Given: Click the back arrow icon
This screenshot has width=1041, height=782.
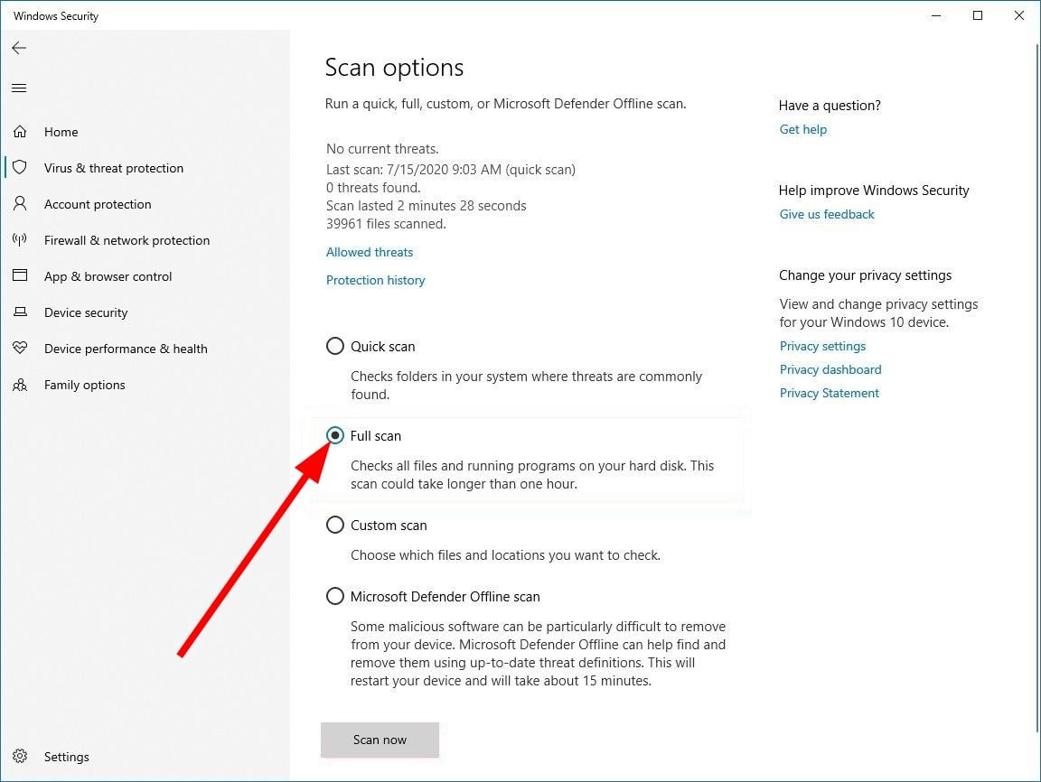Looking at the screenshot, I should (x=19, y=48).
